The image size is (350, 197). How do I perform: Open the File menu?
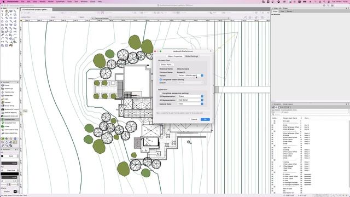click(x=22, y=2)
